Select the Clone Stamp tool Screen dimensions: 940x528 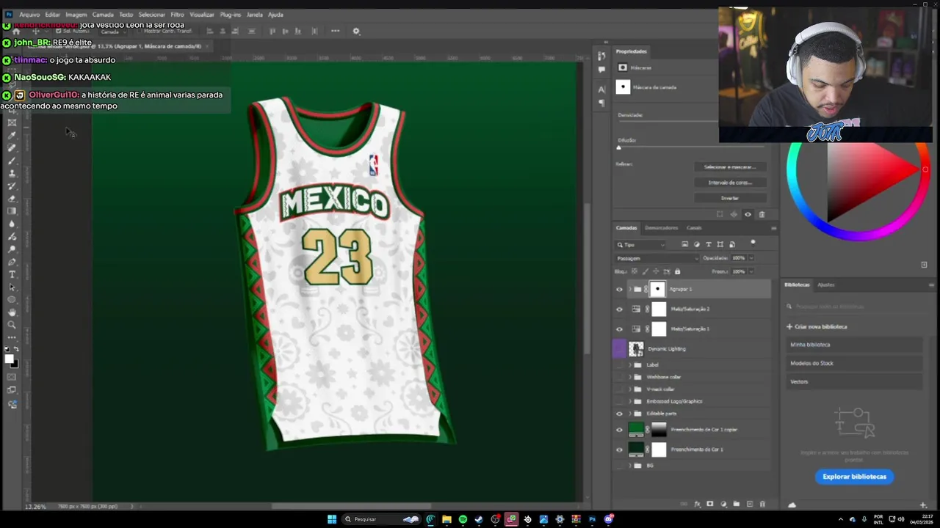(x=12, y=173)
